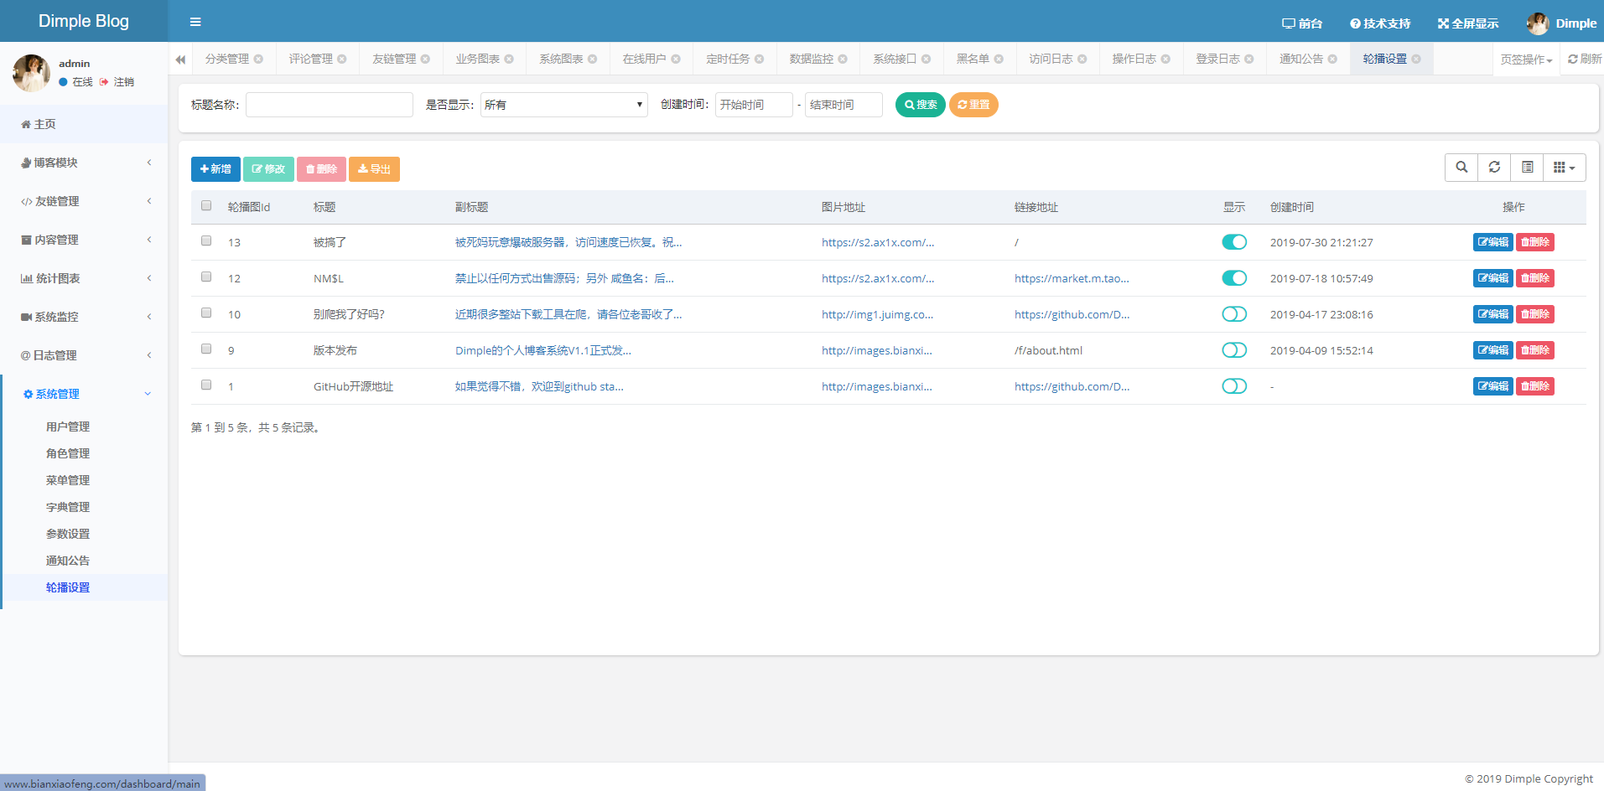Check row titled 版本发布

206,349
